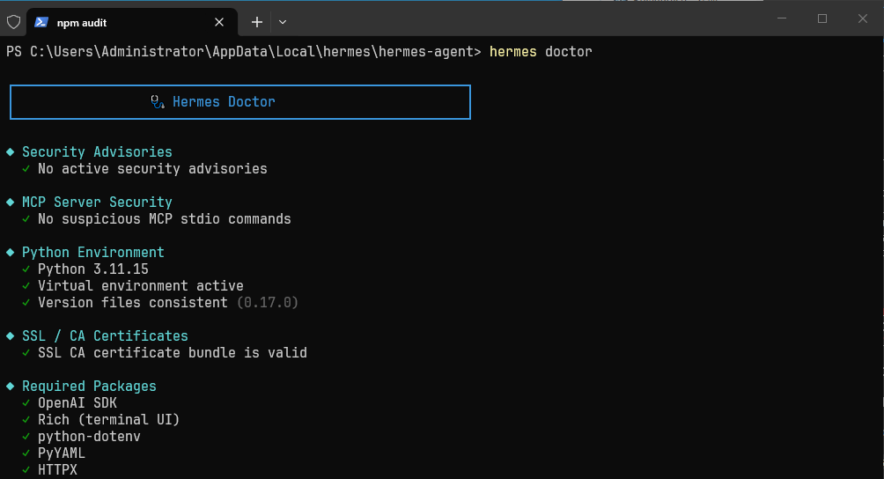This screenshot has width=884, height=479.
Task: Click 'No active security advisories' line
Action: pyautogui.click(x=152, y=169)
